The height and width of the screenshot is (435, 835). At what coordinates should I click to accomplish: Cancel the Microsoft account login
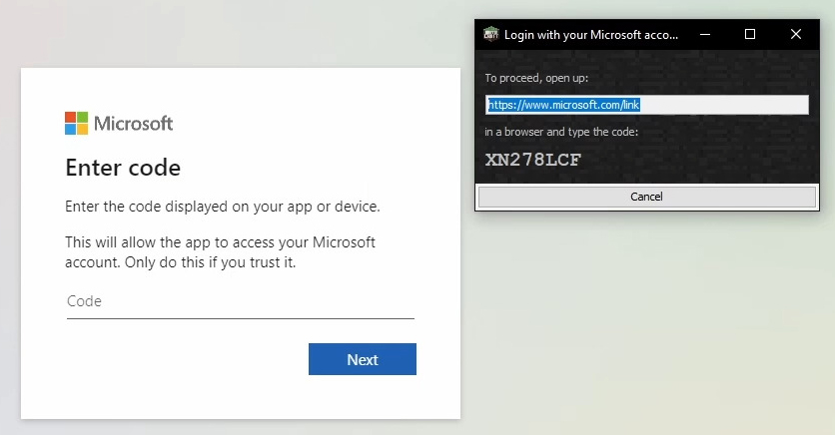click(x=646, y=197)
